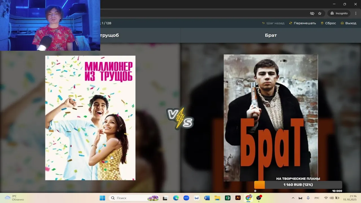The image size is (361, 203).
Task: Open Wi-Fi network settings icon
Action: [326, 198]
